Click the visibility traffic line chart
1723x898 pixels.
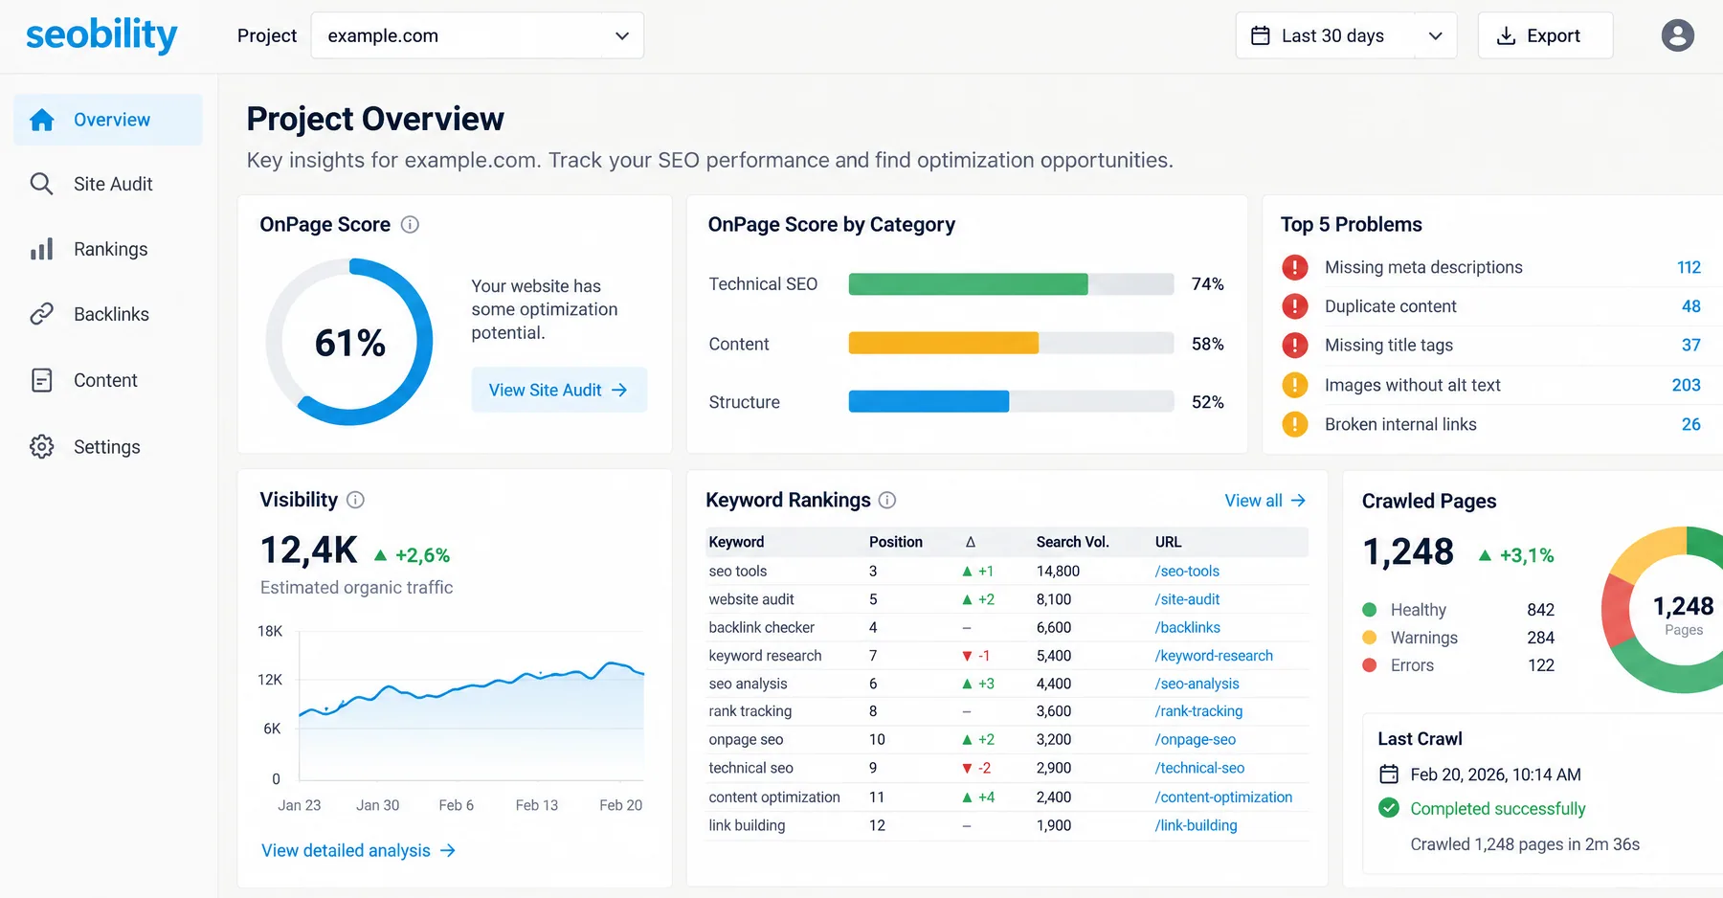pos(471,706)
